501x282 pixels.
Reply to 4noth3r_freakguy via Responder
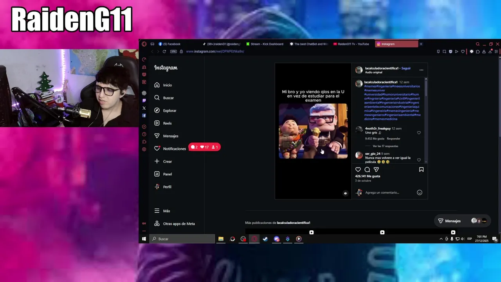(393, 139)
